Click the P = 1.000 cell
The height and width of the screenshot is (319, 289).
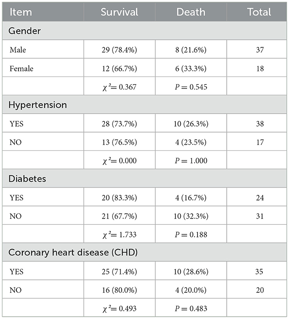[191, 160]
